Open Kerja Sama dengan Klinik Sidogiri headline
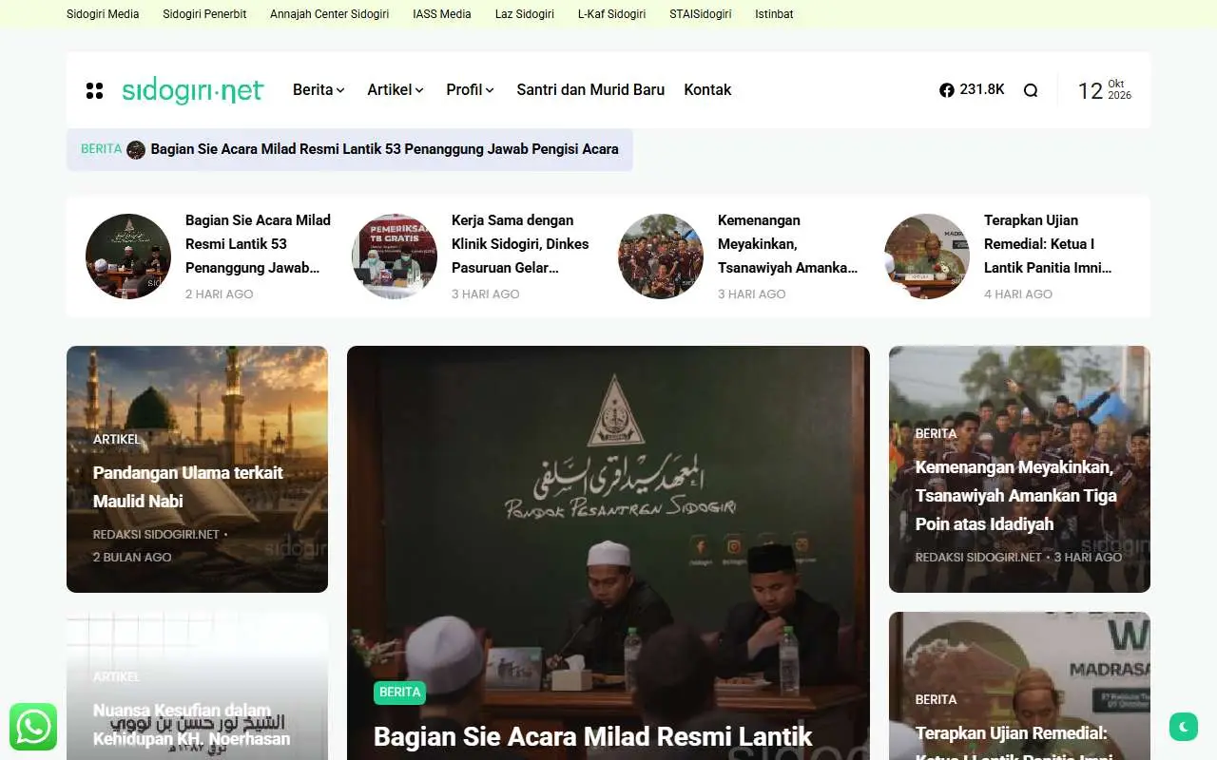The height and width of the screenshot is (760, 1217). [x=520, y=244]
